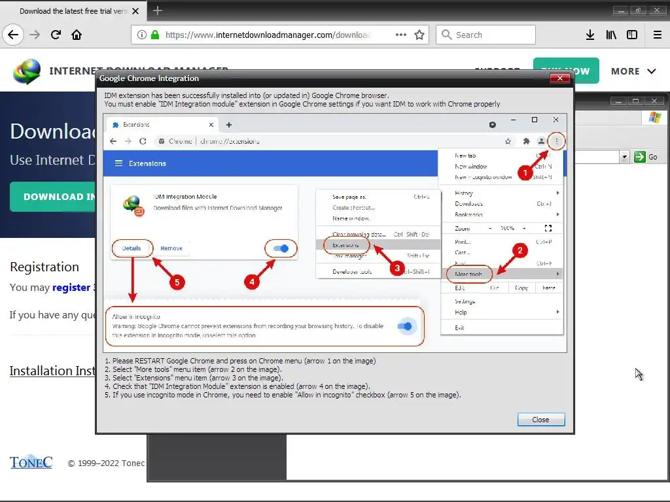Click Chrome puzzle extensions icon in illustration
This screenshot has width=670, height=502.
point(527,141)
